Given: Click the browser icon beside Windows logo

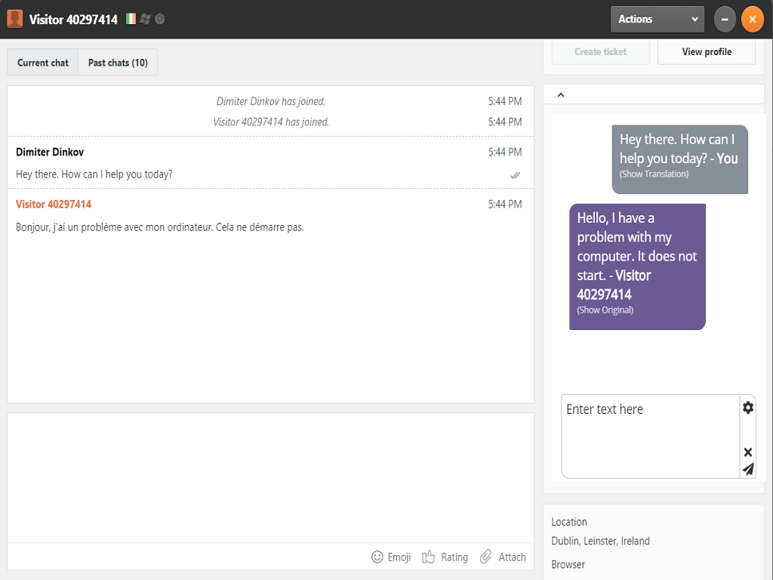Looking at the screenshot, I should click(159, 19).
